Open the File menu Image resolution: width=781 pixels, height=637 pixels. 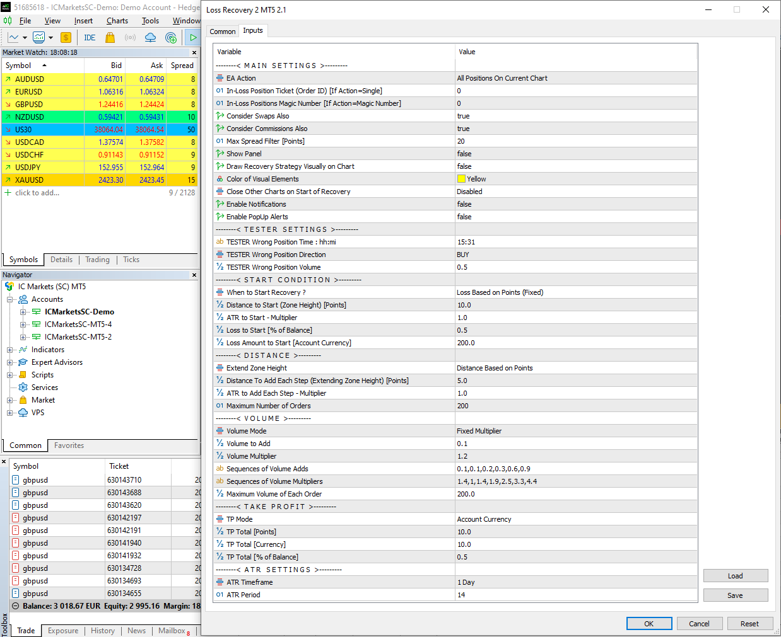pos(25,21)
